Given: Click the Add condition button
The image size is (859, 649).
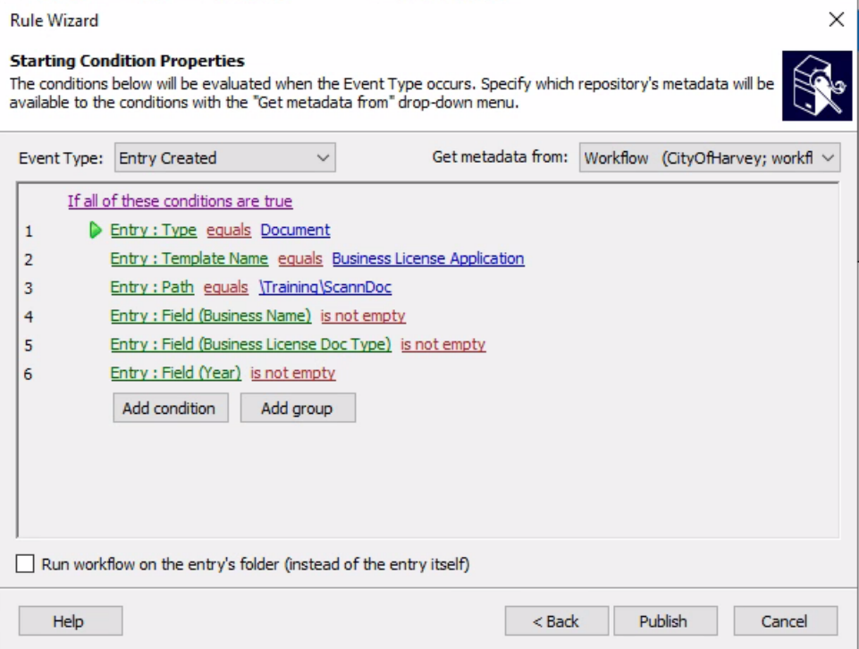Looking at the screenshot, I should point(170,409).
